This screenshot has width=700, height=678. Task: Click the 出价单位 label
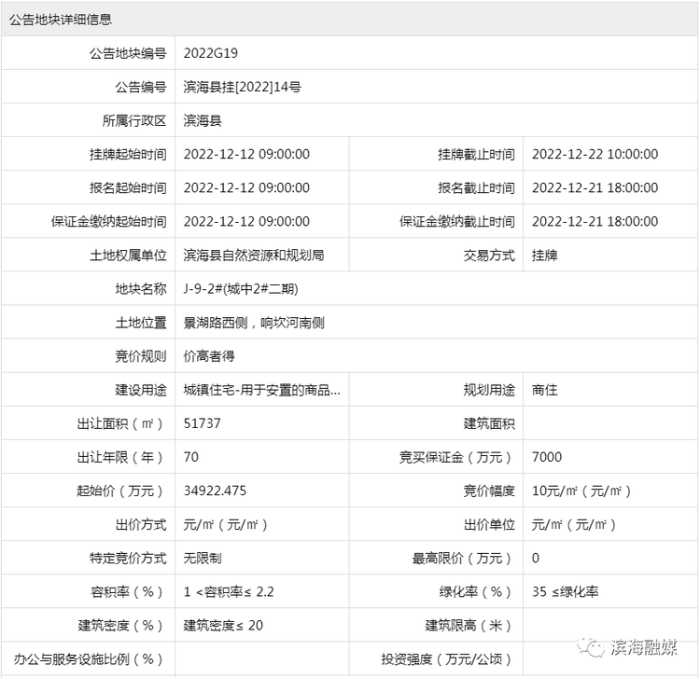pos(489,524)
